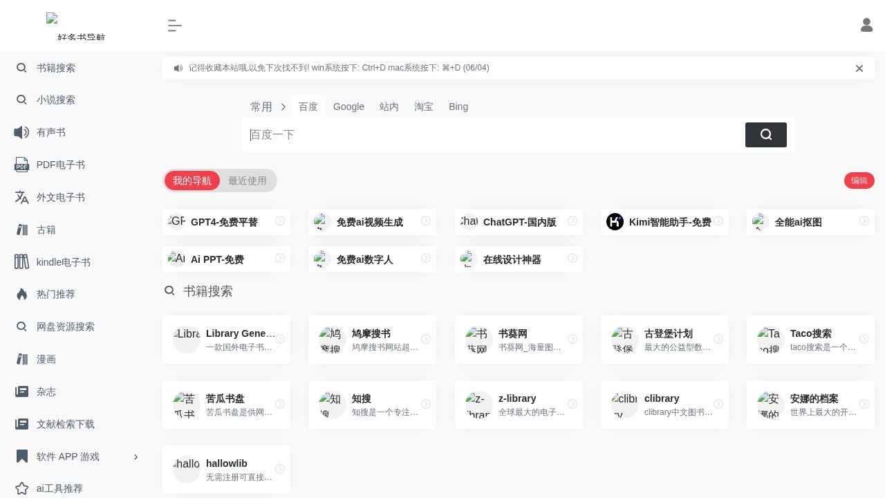
Task: Switch to 最近使用 view
Action: [248, 181]
